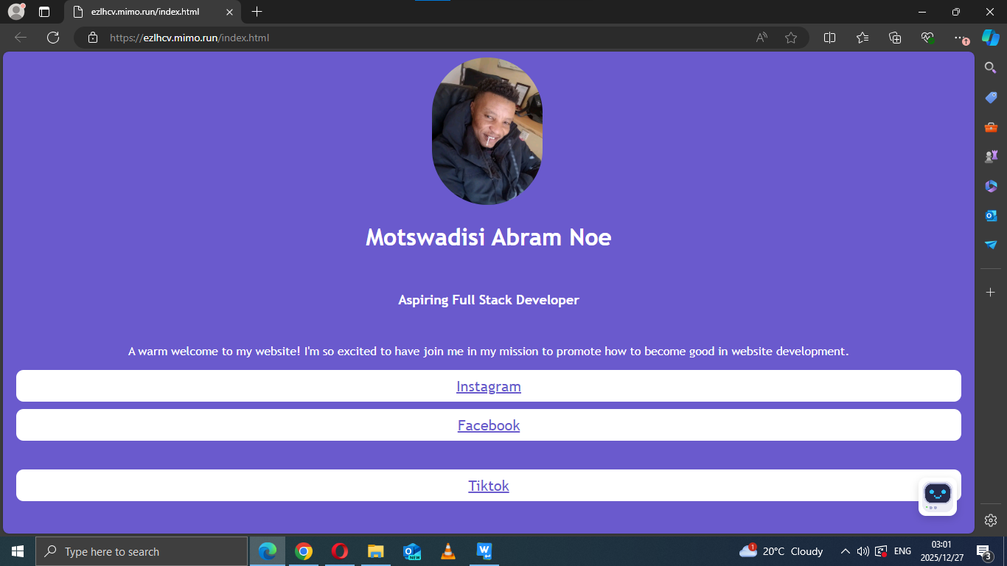
Task: Open the Tools sidebar icon
Action: click(990, 126)
